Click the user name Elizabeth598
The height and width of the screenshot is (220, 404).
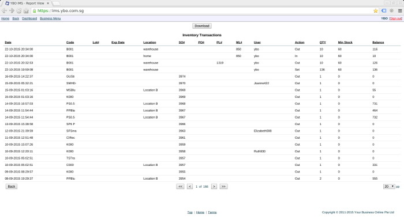pyautogui.click(x=263, y=131)
